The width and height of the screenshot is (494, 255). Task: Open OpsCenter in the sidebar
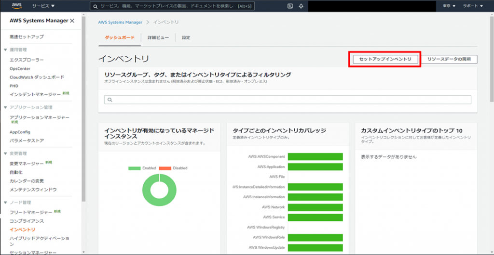20,68
